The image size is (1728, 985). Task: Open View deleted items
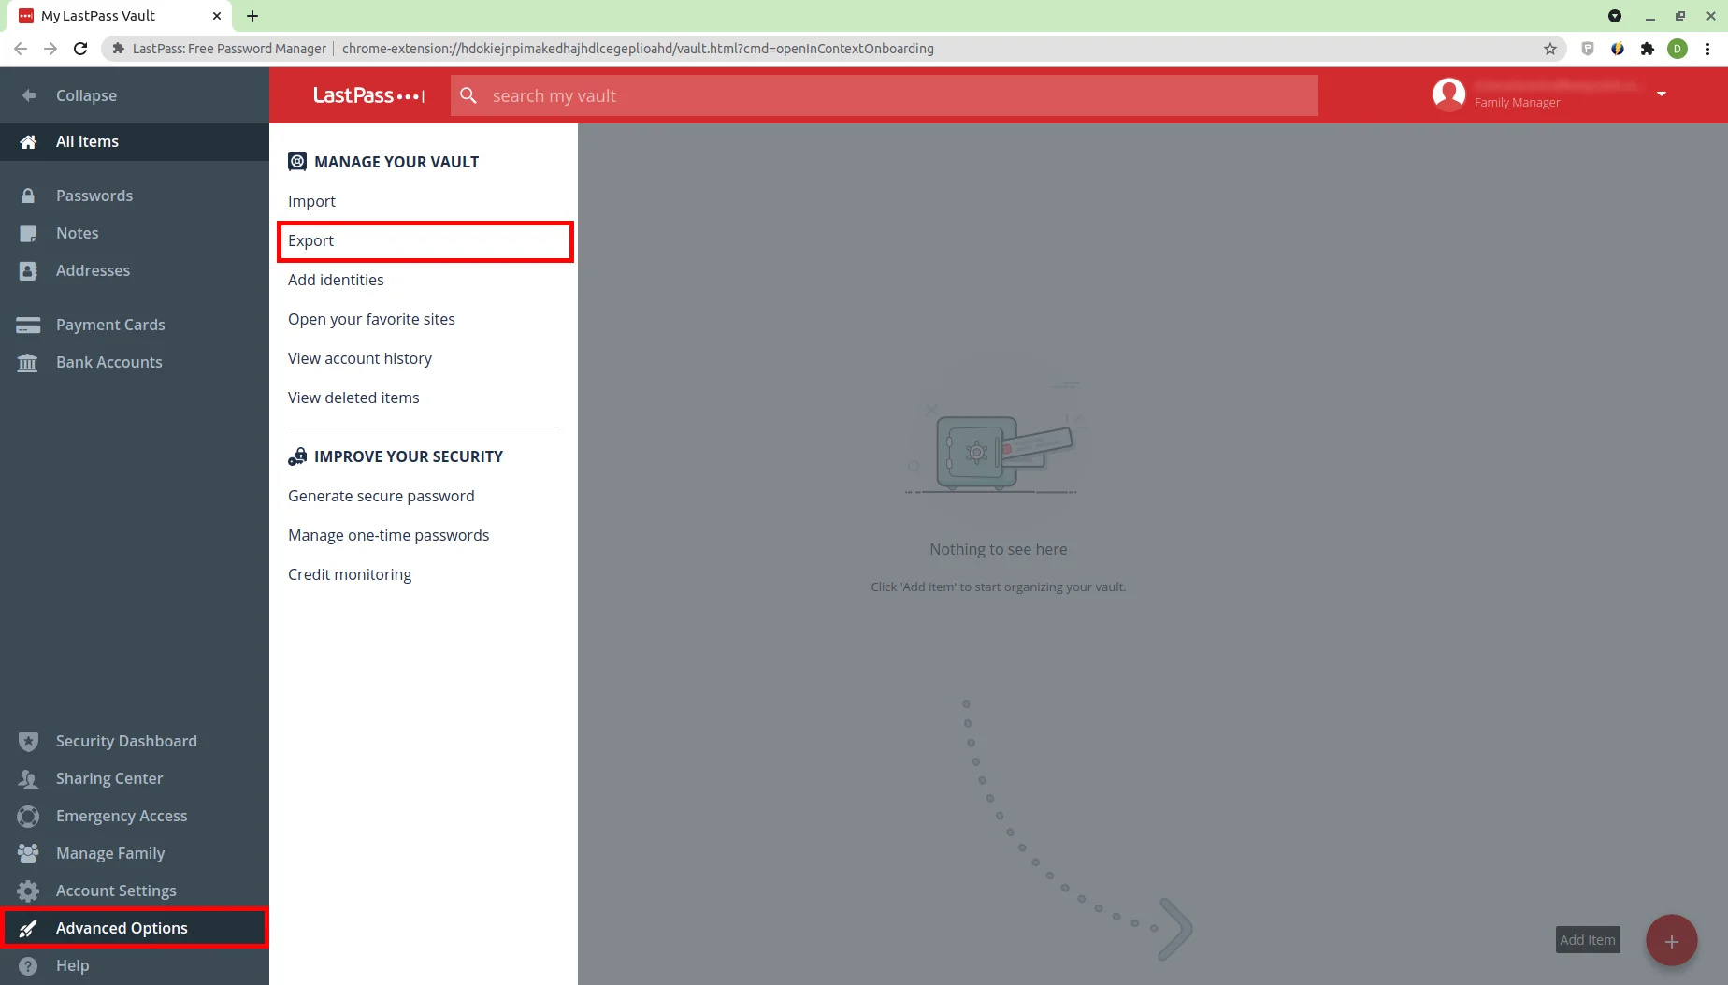(x=353, y=398)
